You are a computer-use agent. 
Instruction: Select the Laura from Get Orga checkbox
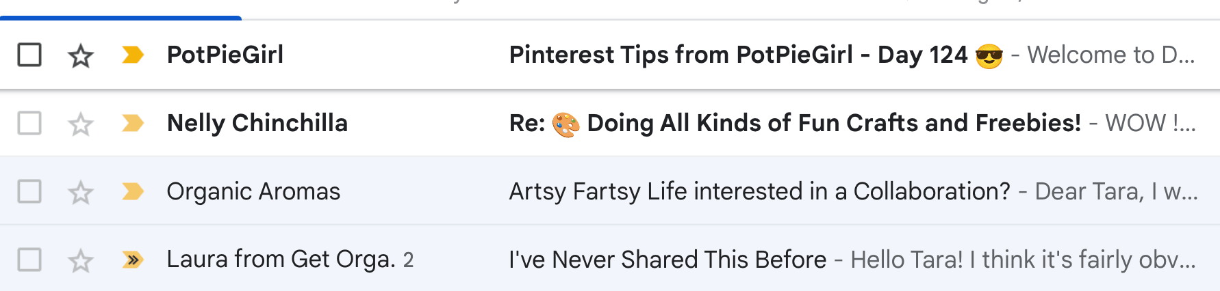pos(29,260)
